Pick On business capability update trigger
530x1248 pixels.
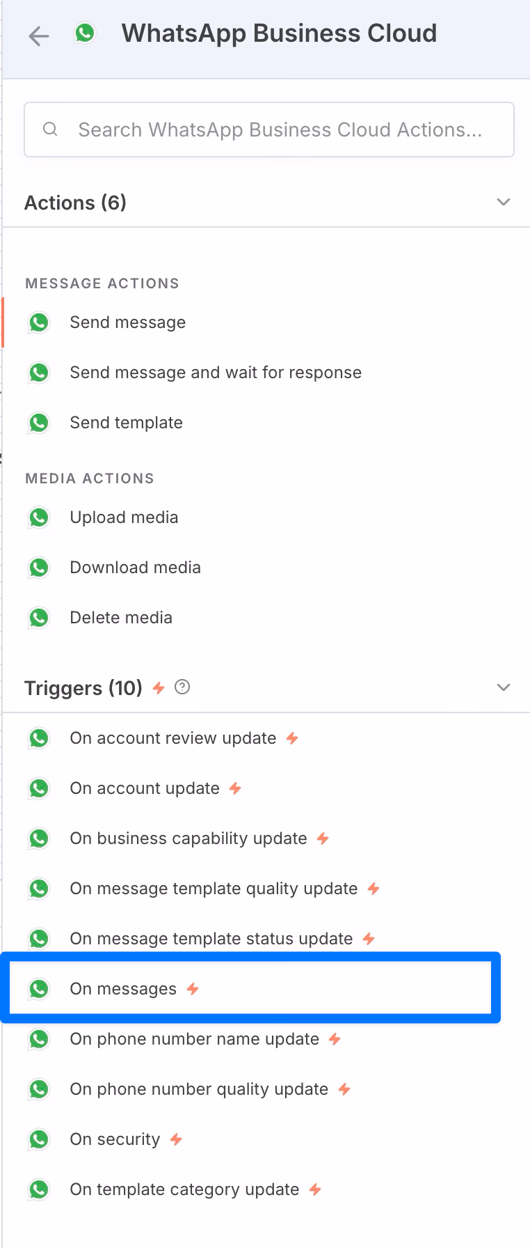(x=188, y=838)
